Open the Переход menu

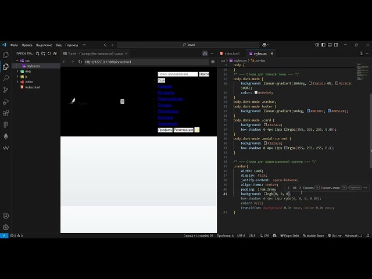71,45
